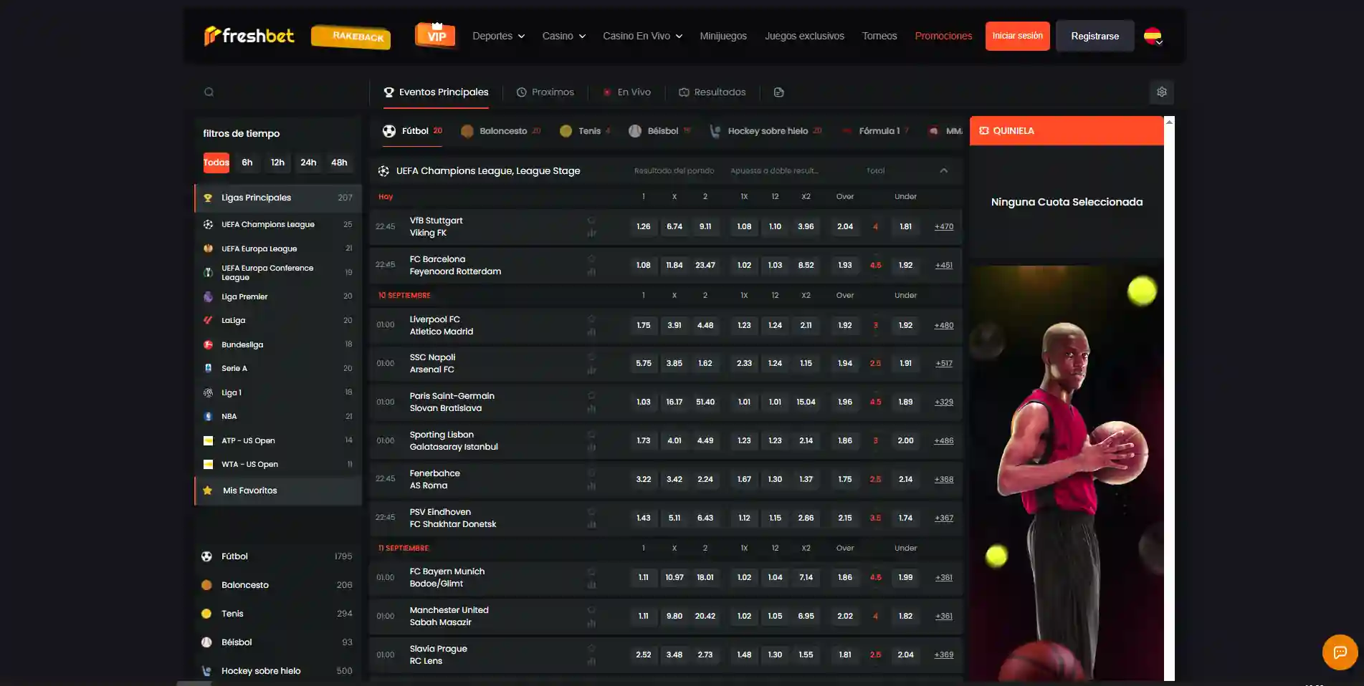
Task: Favorite the Fenerbahce vs AS Roma match
Action: (591, 473)
